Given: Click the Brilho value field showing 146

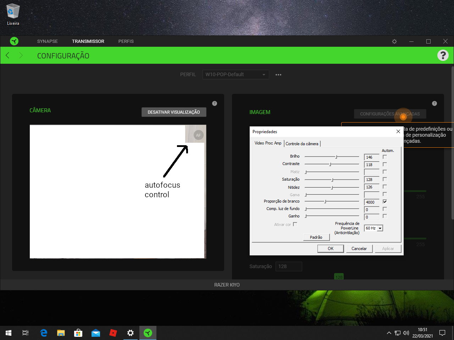Looking at the screenshot, I should tap(372, 157).
